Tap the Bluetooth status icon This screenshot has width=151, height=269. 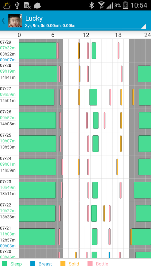(92, 5)
